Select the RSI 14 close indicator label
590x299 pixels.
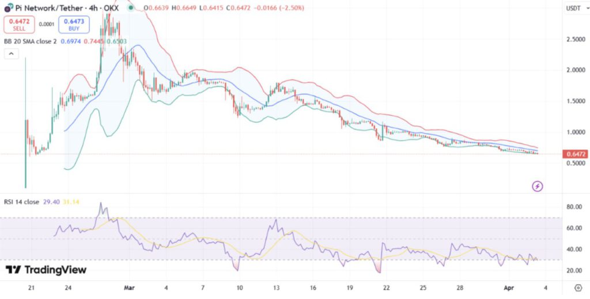21,202
